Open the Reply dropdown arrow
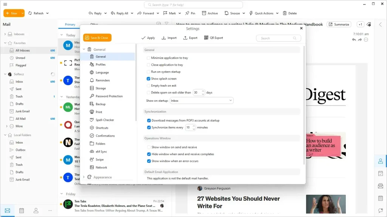This screenshot has width=387, height=217. pyautogui.click(x=105, y=13)
